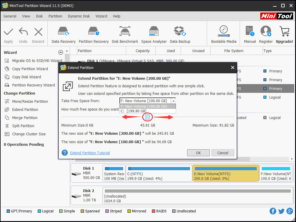Image resolution: width=296 pixels, height=222 pixels.
Task: Toggle the Take Free Space dropdown arrow
Action: (173, 101)
